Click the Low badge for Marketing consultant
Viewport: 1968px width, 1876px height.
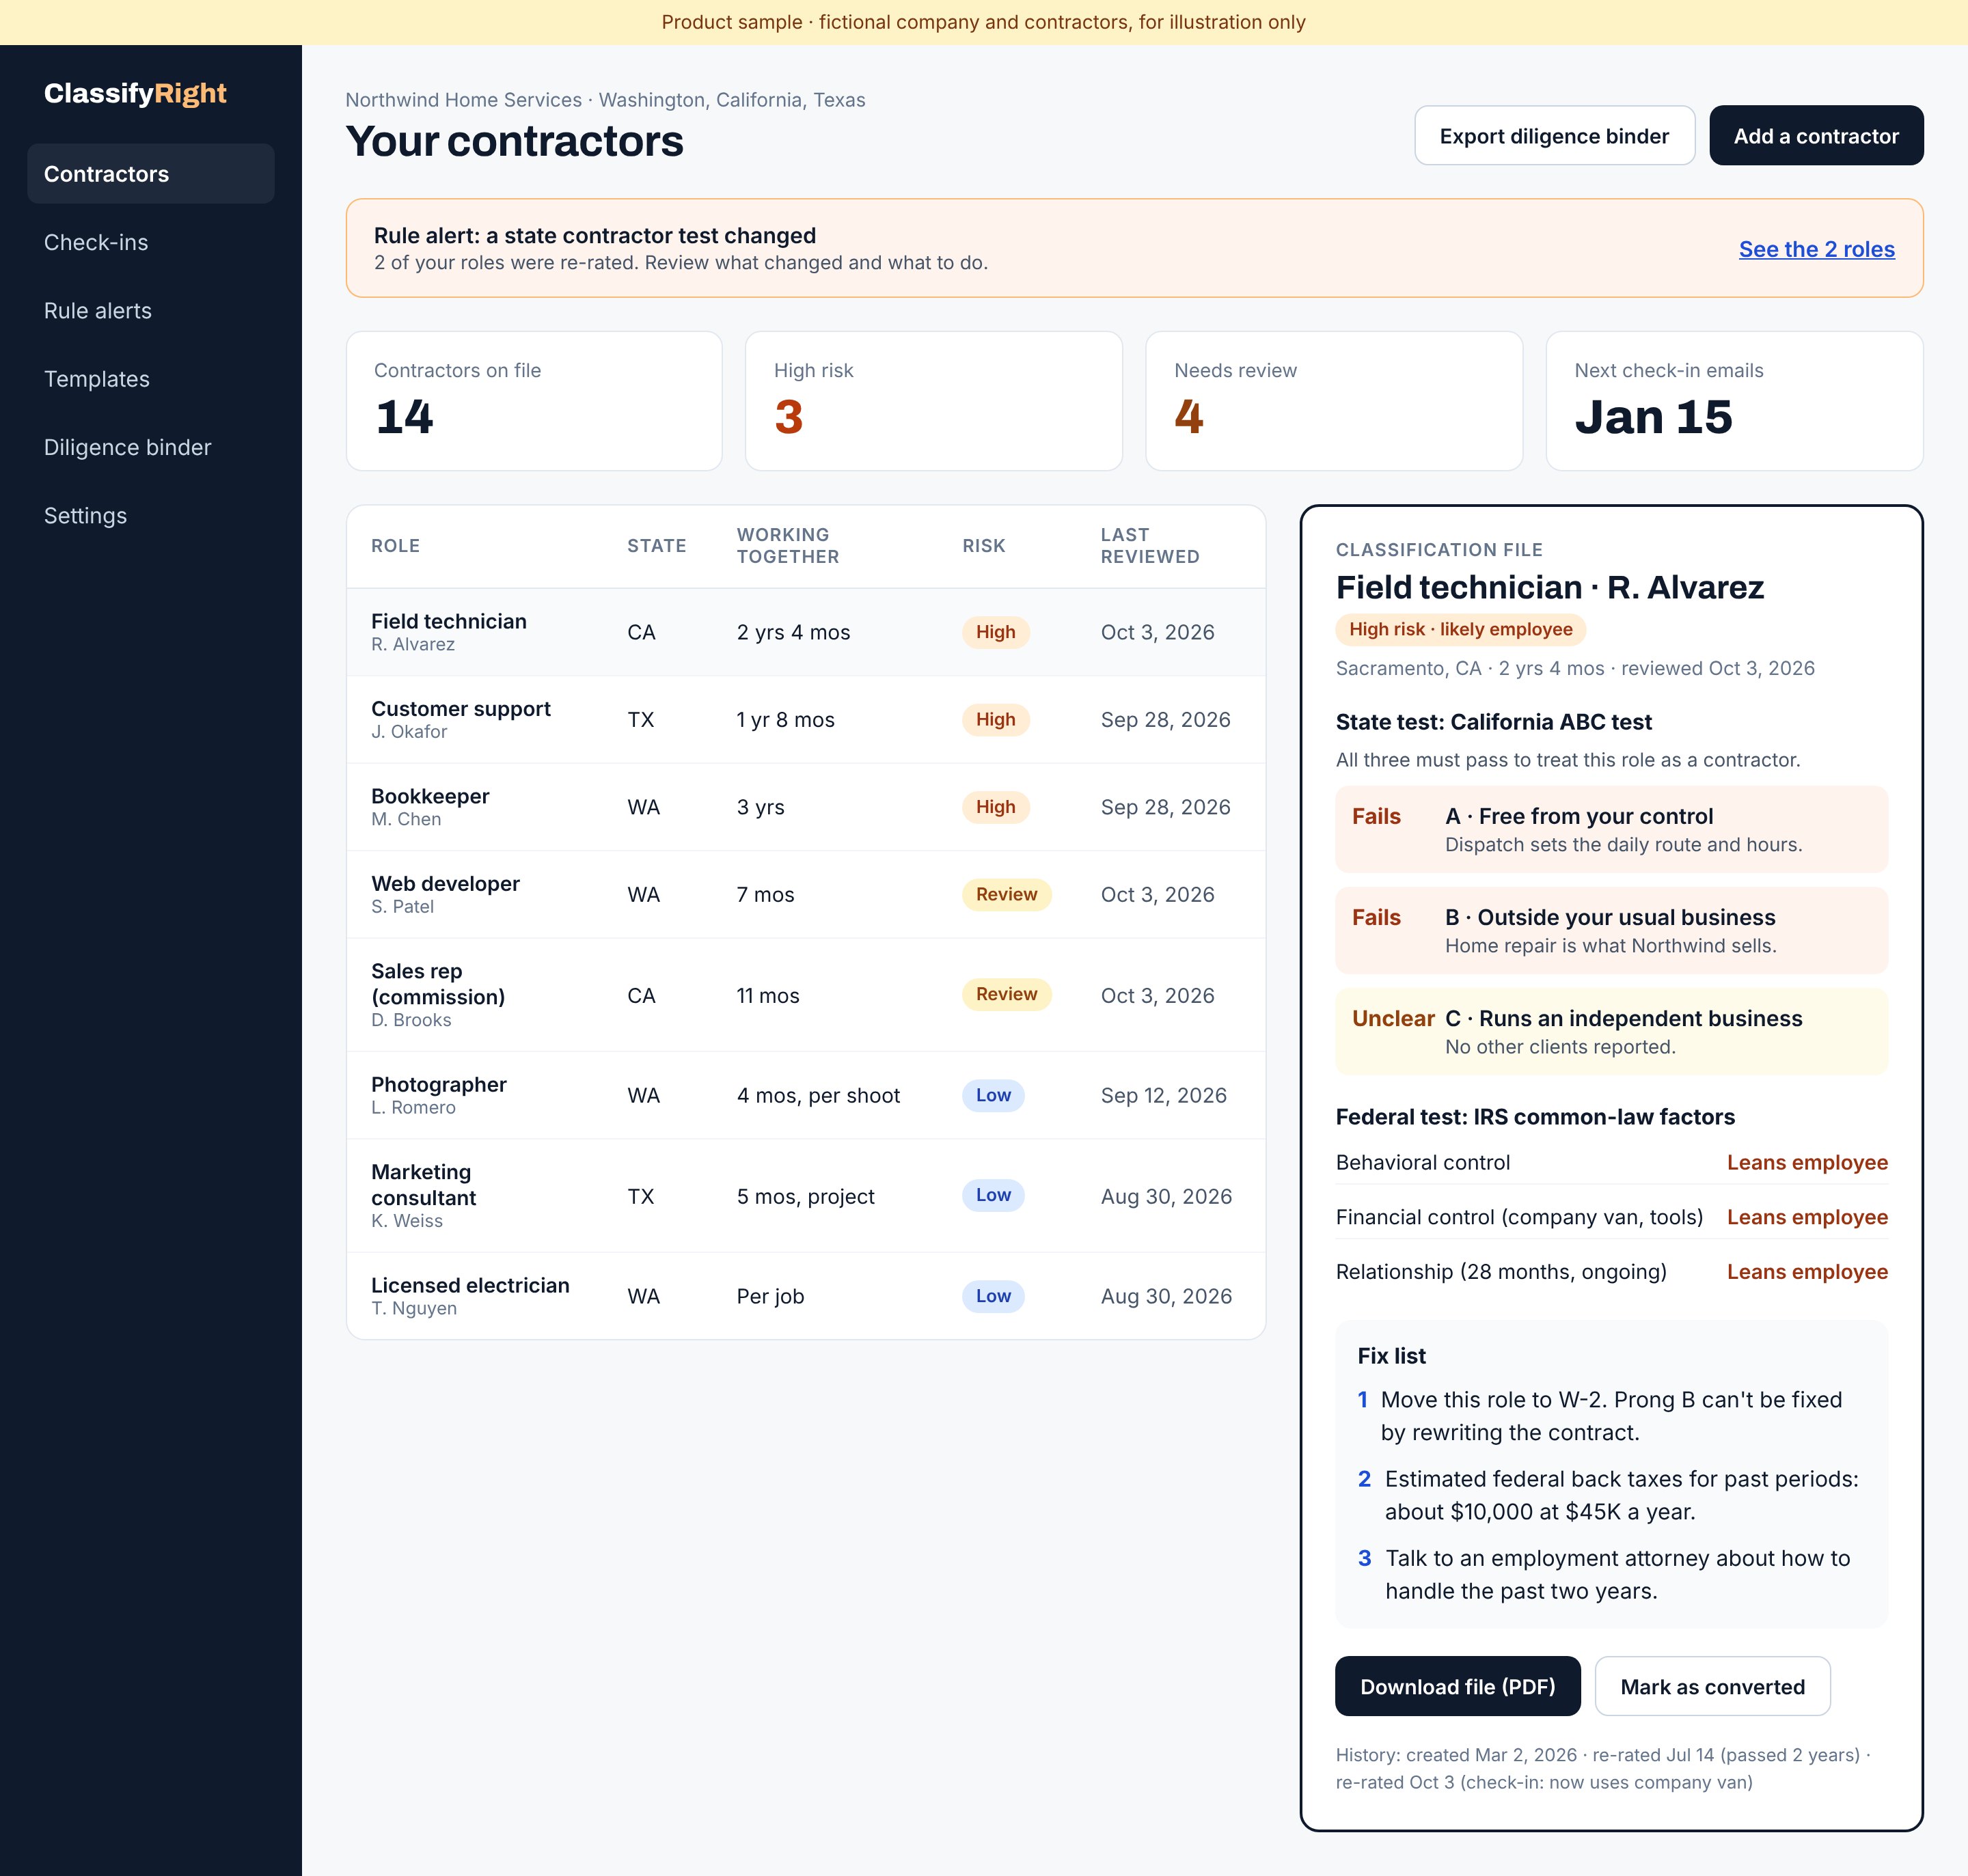pyautogui.click(x=993, y=1195)
